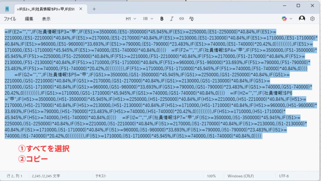Open the settings gear
321x181 pixels.
(312, 19)
